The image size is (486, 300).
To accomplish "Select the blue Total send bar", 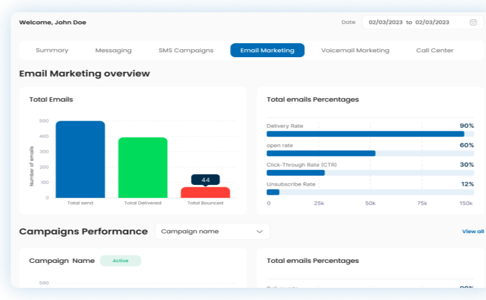I will tap(80, 159).
